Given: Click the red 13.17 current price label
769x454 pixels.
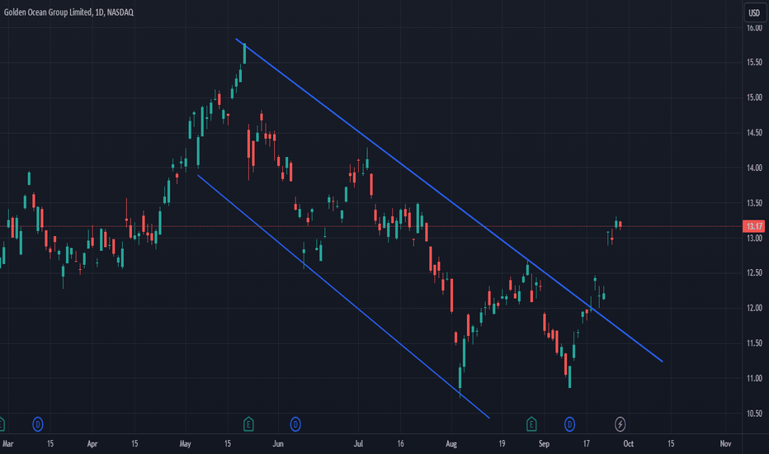Looking at the screenshot, I should coord(754,226).
